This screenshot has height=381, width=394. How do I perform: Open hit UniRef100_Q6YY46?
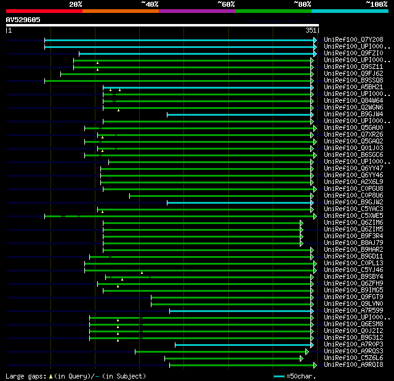353,175
